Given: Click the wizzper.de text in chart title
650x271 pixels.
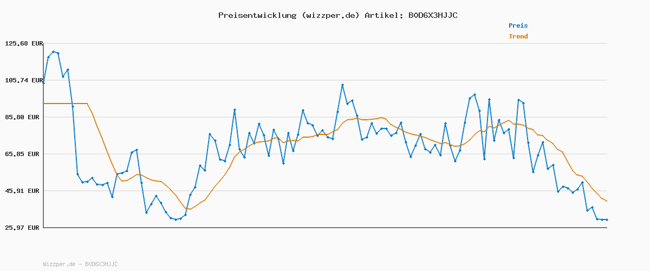Looking at the screenshot, I should point(330,15).
